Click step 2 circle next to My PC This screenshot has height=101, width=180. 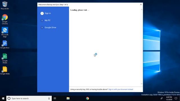pos(42,20)
